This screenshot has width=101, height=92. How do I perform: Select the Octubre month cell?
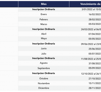(x=44, y=78)
